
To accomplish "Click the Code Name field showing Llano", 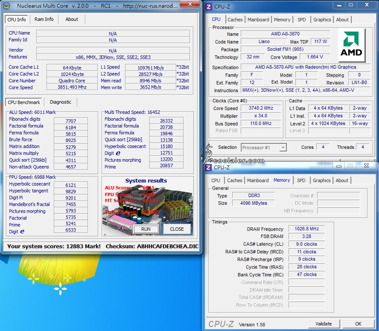I will [x=264, y=41].
